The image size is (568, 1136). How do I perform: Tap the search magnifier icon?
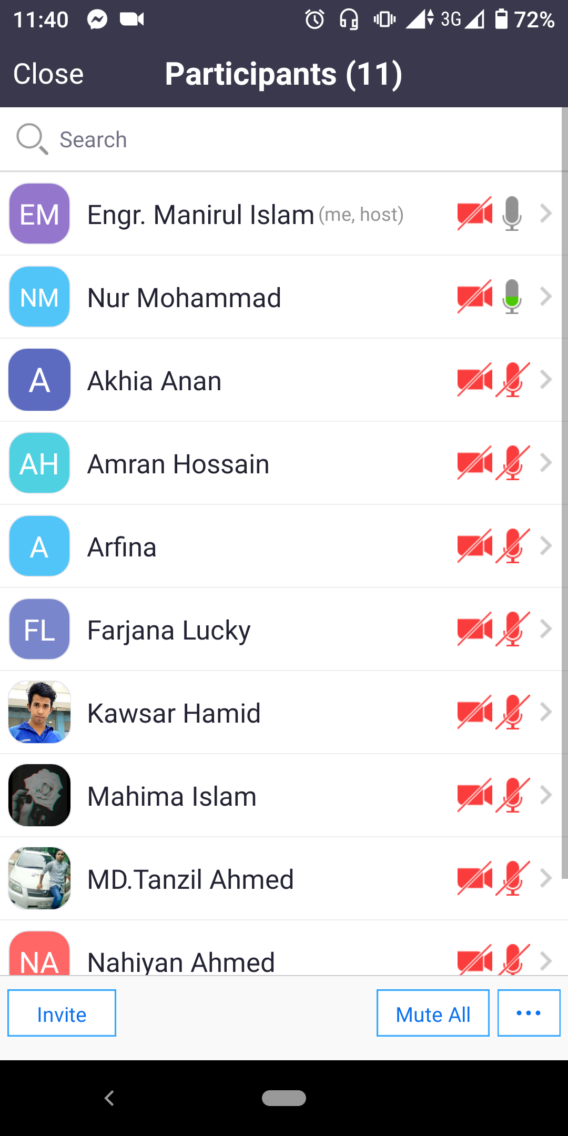32,139
